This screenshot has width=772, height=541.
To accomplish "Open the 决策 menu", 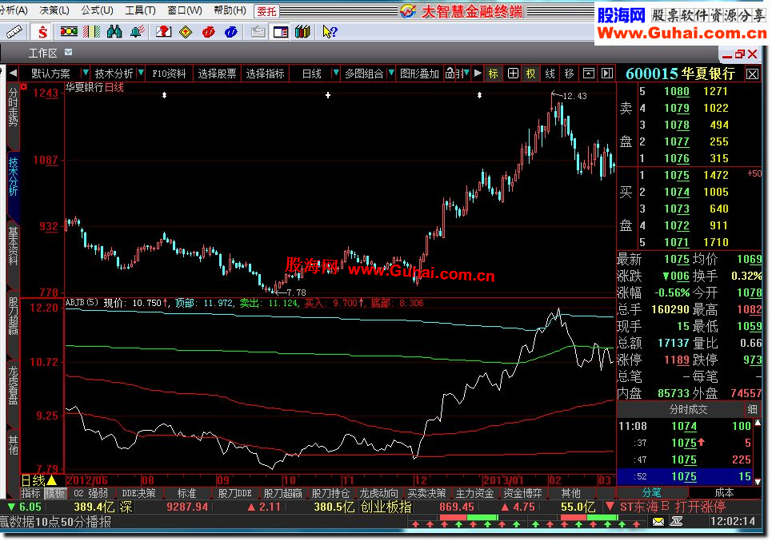I will [x=54, y=10].
